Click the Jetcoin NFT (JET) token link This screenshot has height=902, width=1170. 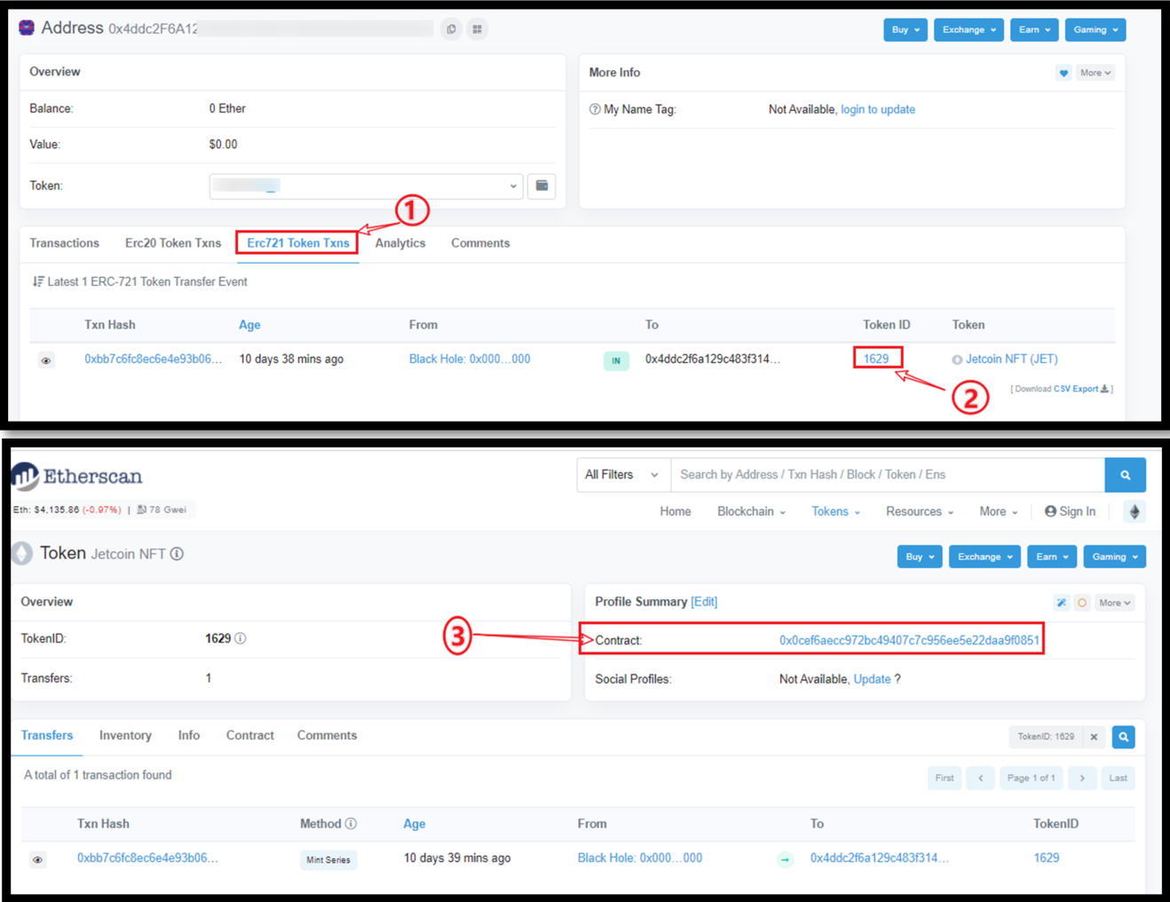click(x=1011, y=360)
